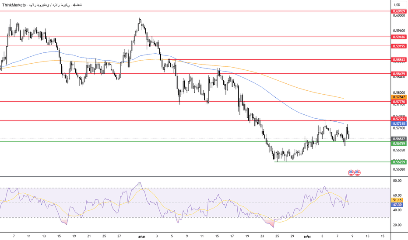Select the green 0.56759 support label
The image size is (408, 240).
(x=399, y=144)
